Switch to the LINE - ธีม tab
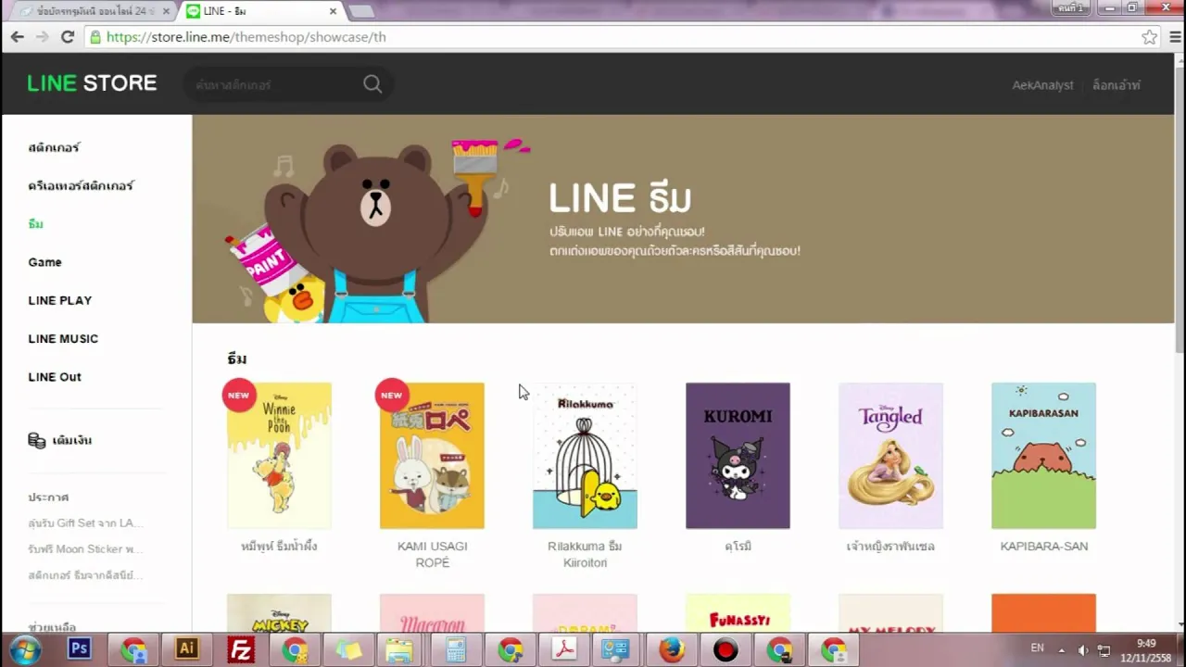 (259, 11)
